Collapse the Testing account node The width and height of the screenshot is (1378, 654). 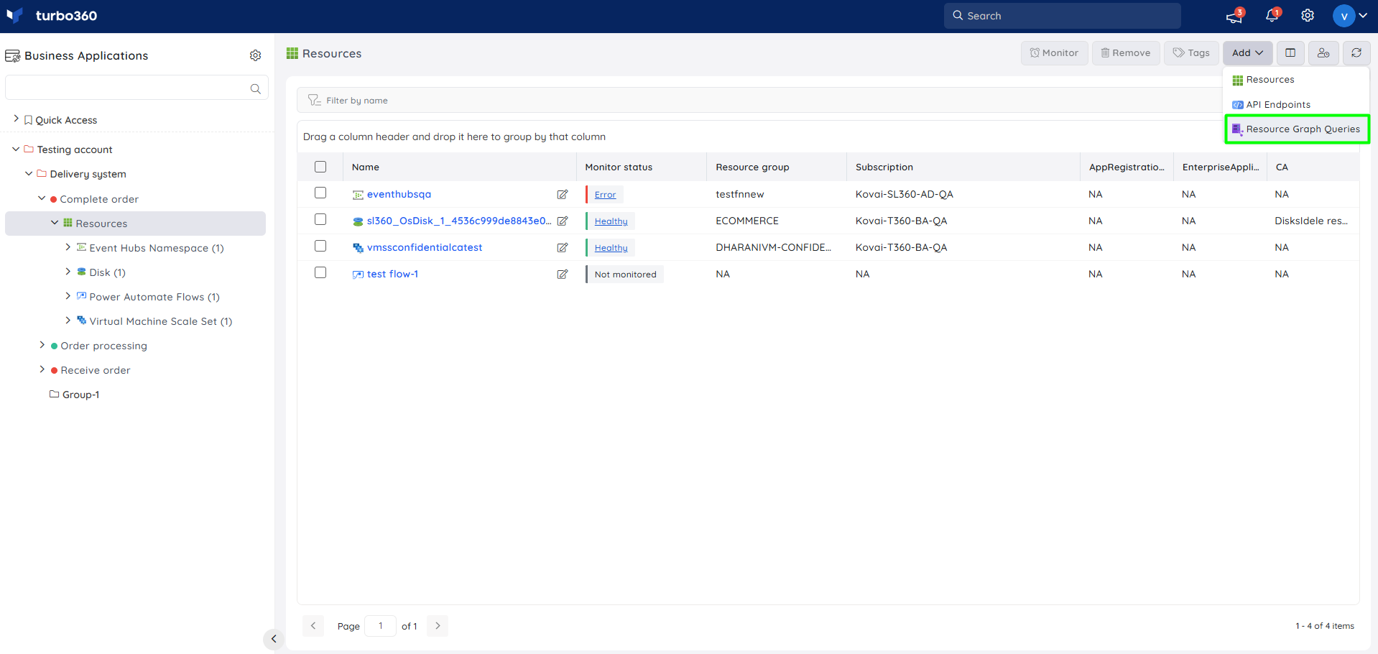coord(16,149)
